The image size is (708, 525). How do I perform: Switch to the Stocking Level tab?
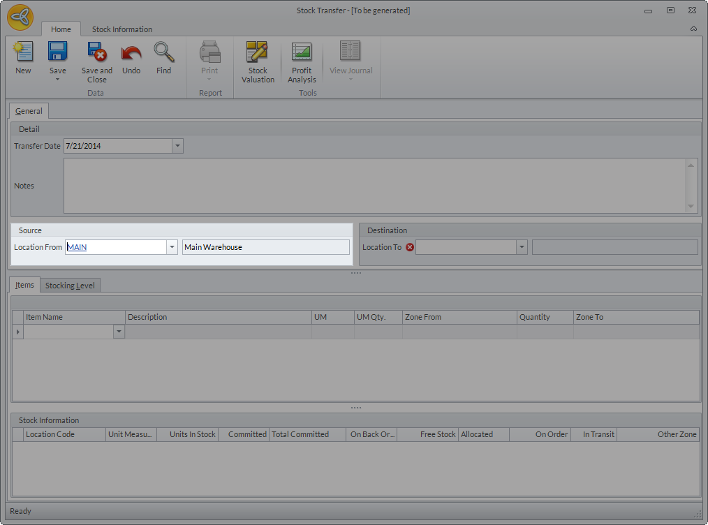tap(70, 286)
